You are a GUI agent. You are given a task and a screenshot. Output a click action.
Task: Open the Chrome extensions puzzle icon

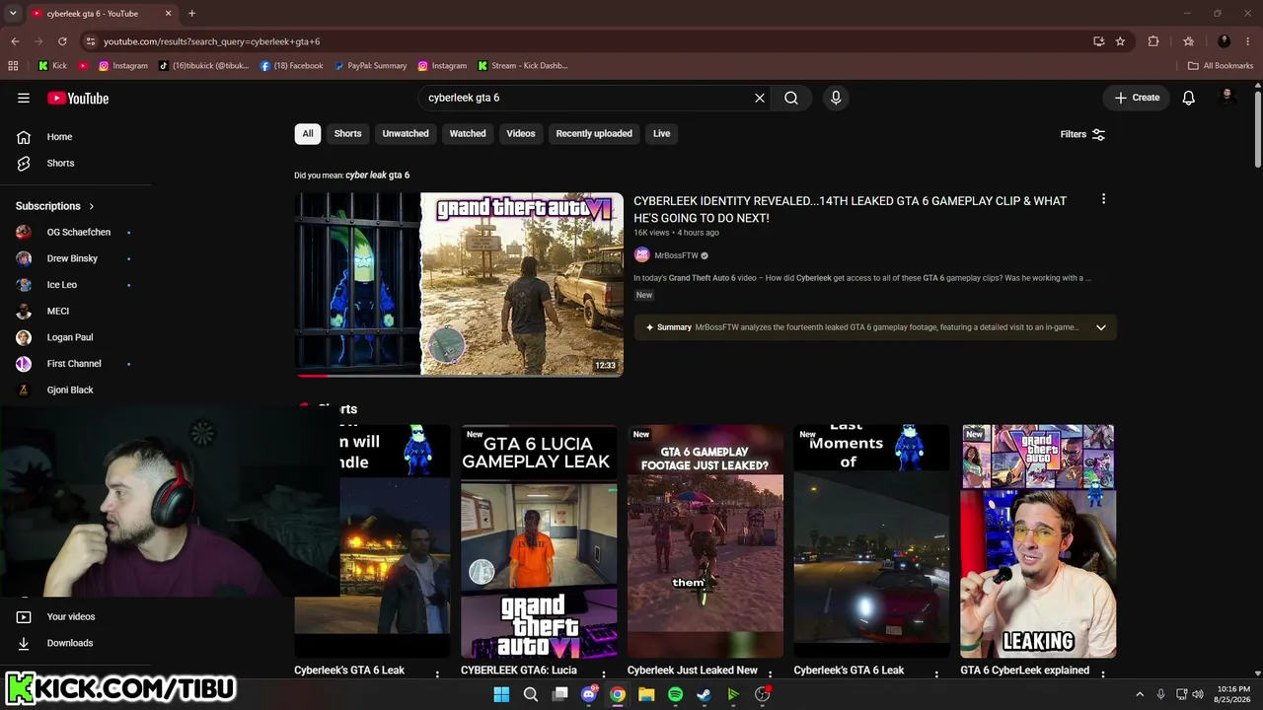[x=1153, y=41]
